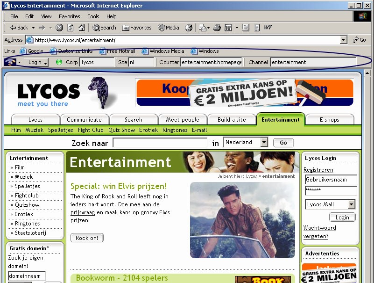Click the Internet Explorer throbber logo
The image size is (374, 283).
[362, 16]
